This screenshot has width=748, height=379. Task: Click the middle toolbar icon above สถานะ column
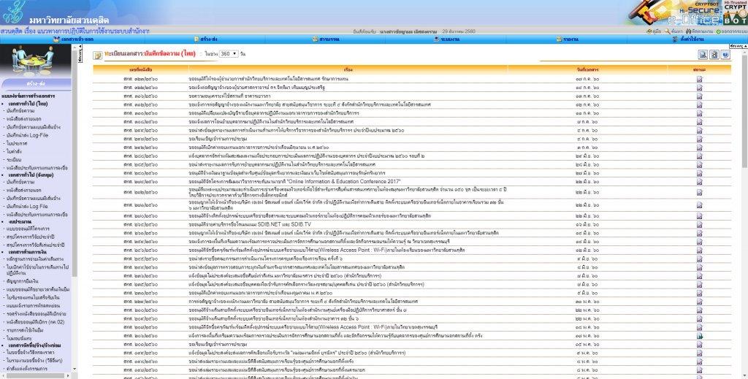coord(714,55)
